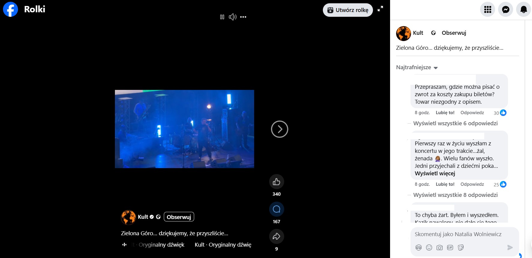Click the Utwórz rolkę button
532x258 pixels.
(348, 10)
